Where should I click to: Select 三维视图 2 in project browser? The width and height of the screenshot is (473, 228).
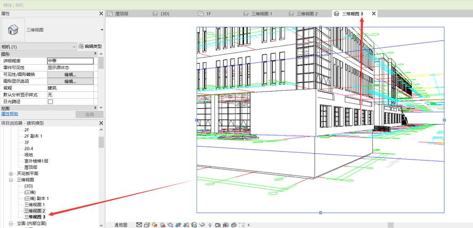tap(35, 211)
